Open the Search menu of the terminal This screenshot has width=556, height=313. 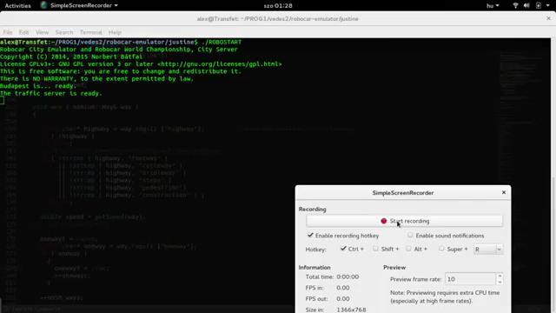coord(64,32)
